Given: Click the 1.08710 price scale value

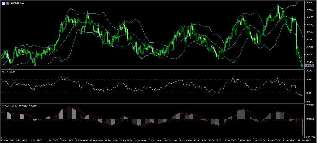Looking at the screenshot, I should (x=310, y=2).
